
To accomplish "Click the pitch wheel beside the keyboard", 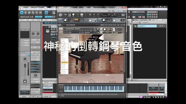I will pos(60,88).
